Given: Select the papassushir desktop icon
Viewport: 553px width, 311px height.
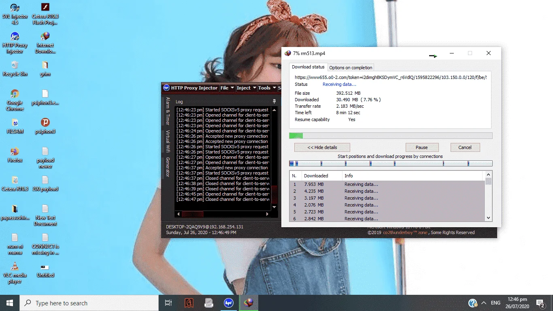Looking at the screenshot, I should click(15, 212).
